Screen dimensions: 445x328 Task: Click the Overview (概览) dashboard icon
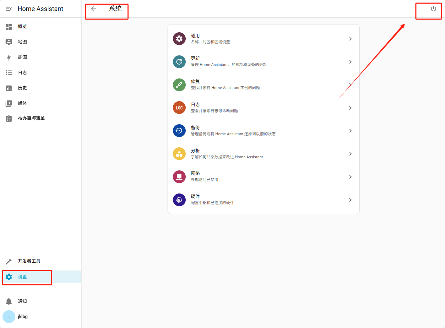[x=9, y=27]
